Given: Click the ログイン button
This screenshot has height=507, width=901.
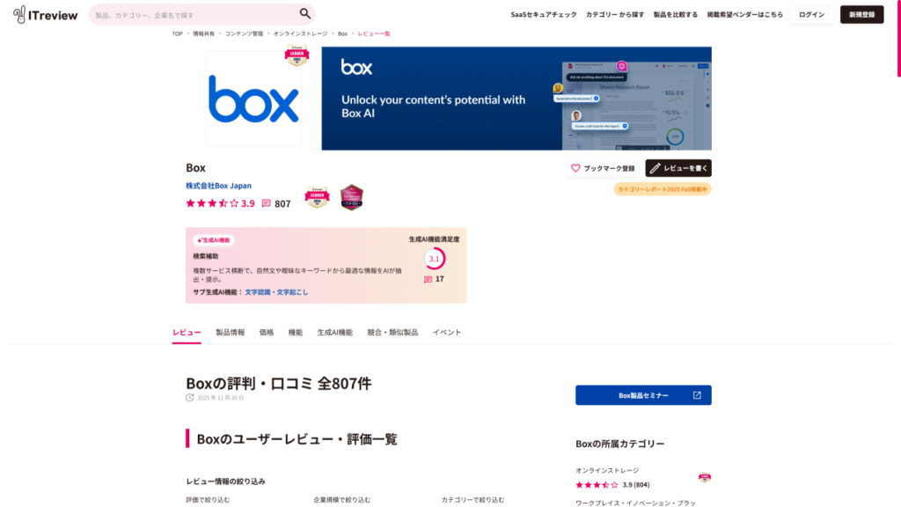Looking at the screenshot, I should coord(811,15).
